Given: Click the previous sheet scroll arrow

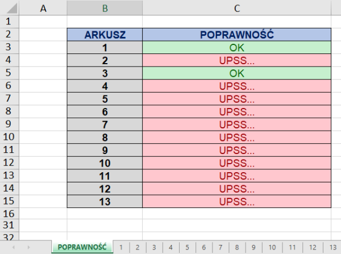Looking at the screenshot, I should (13, 247).
